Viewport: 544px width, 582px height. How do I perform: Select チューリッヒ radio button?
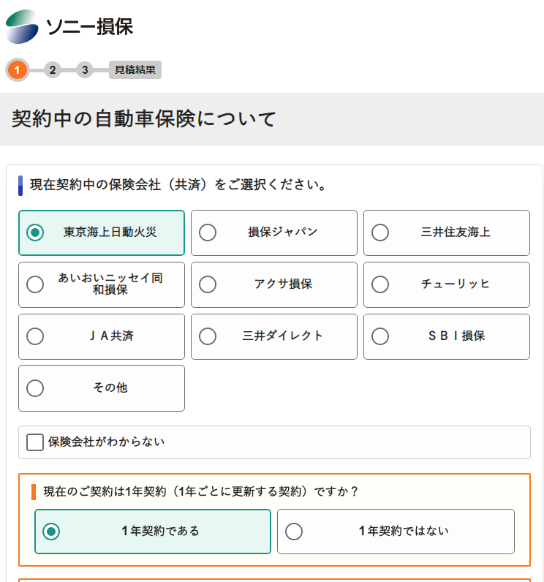(x=447, y=284)
